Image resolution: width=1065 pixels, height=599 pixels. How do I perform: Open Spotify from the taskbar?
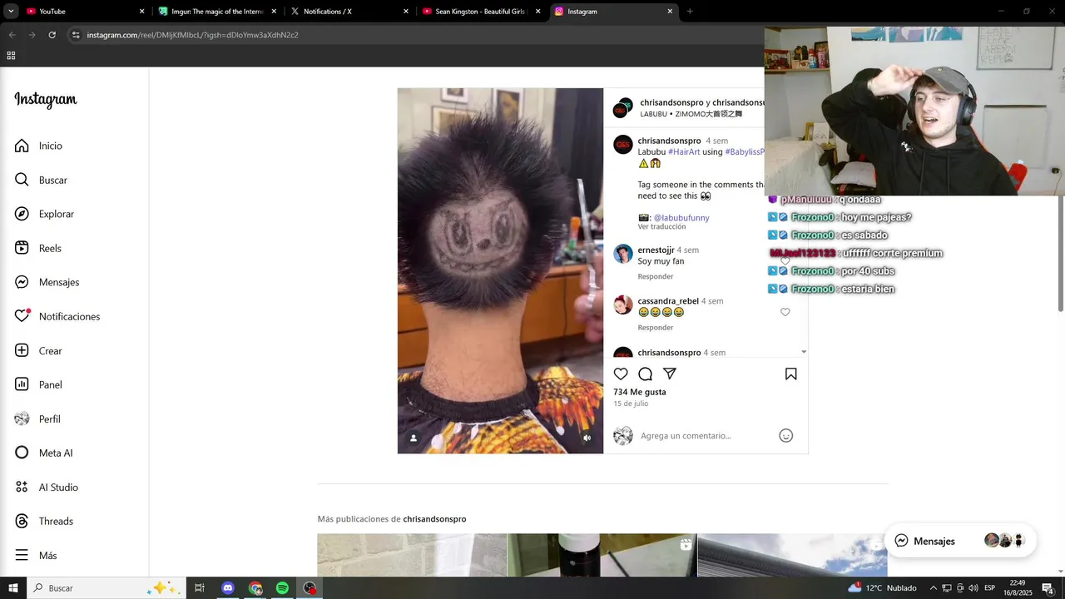[x=283, y=588]
